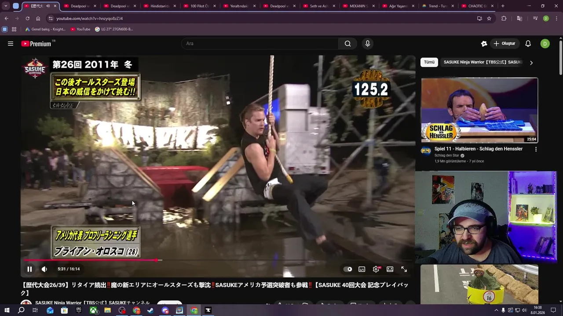Open media controls icon in toolbar

pos(535,18)
